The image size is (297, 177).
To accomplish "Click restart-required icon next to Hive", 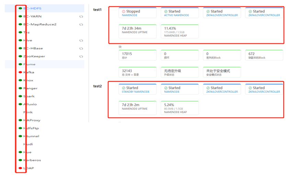I will pos(81,41).
